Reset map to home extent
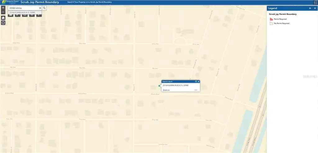318x153 pixels. (3, 18)
